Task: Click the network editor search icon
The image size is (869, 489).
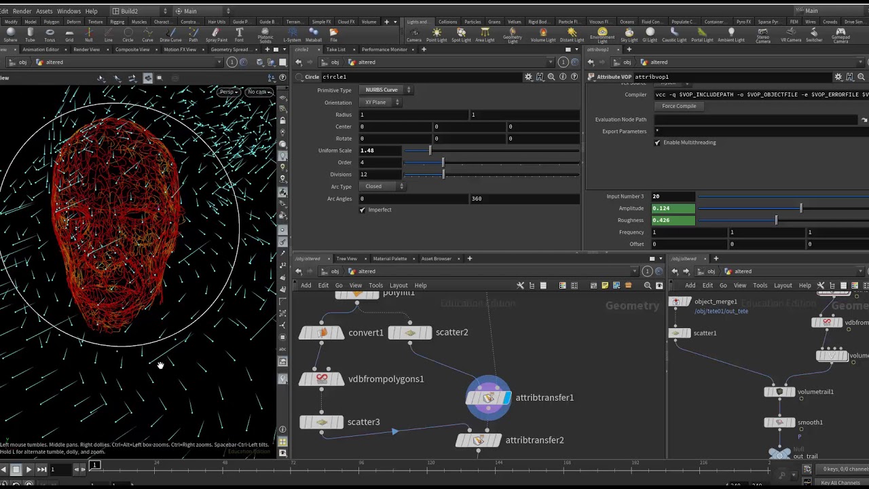Action: coord(648,285)
